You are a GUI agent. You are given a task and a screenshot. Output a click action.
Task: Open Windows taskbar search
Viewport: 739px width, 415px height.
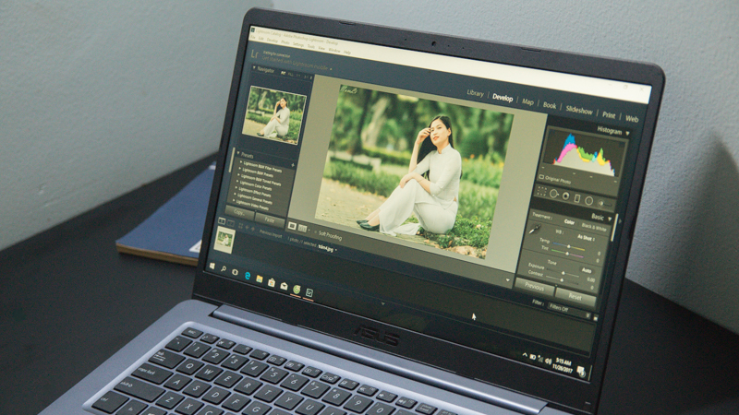[x=224, y=268]
